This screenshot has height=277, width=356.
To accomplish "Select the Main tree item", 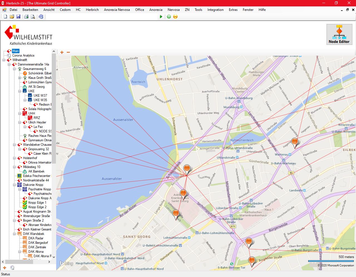I will [x=16, y=51].
